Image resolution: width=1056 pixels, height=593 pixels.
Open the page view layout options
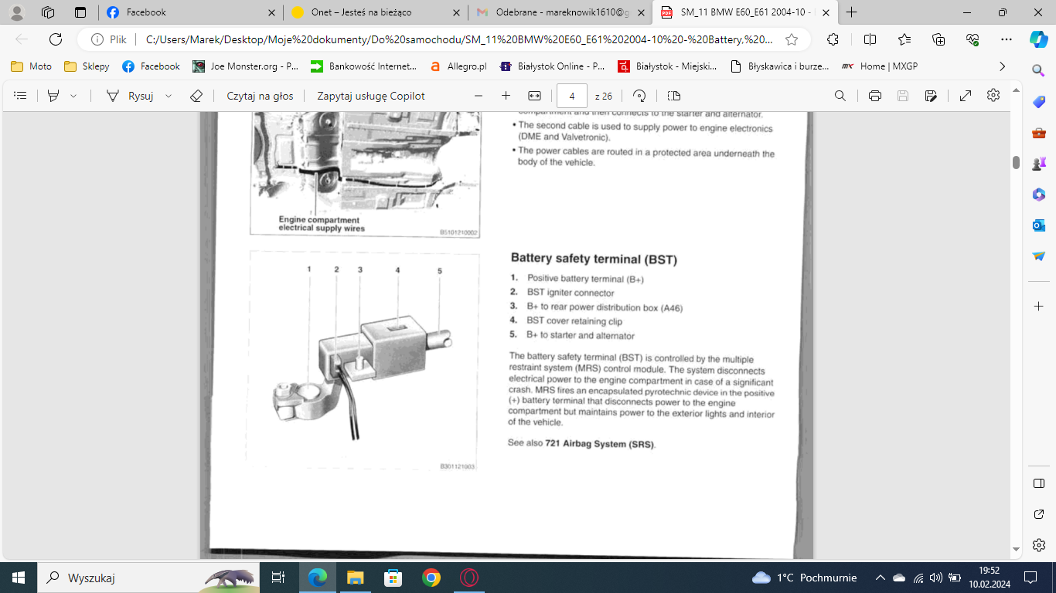(x=673, y=96)
